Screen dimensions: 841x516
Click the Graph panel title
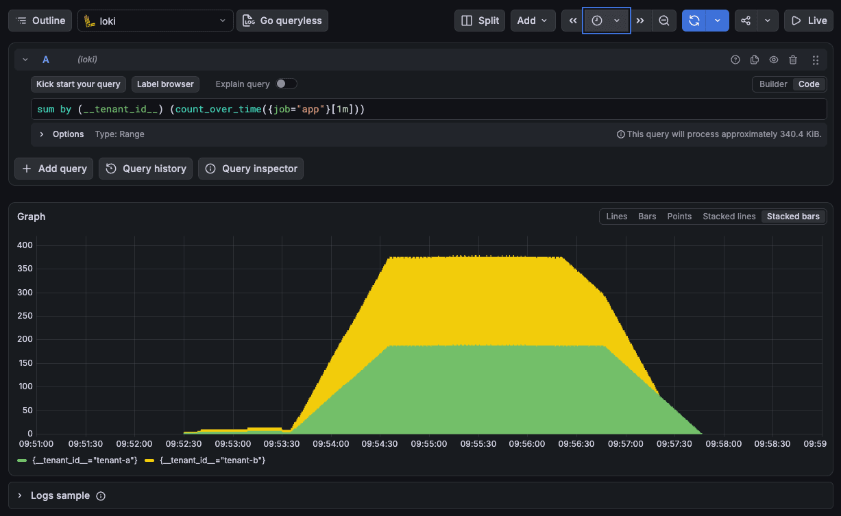tap(32, 217)
